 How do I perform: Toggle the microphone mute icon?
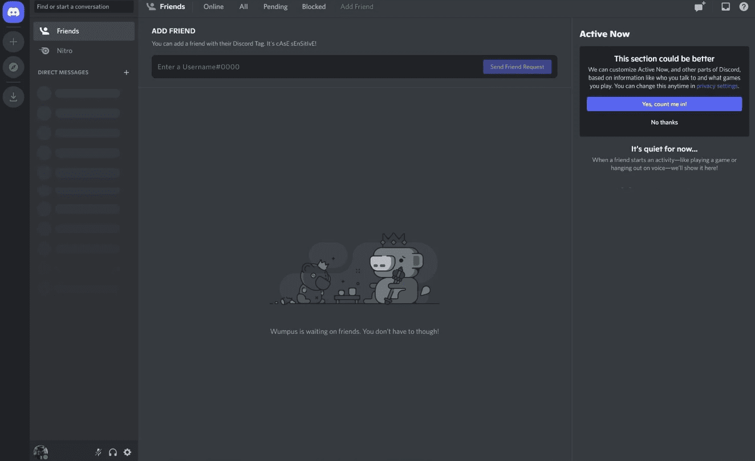click(98, 452)
